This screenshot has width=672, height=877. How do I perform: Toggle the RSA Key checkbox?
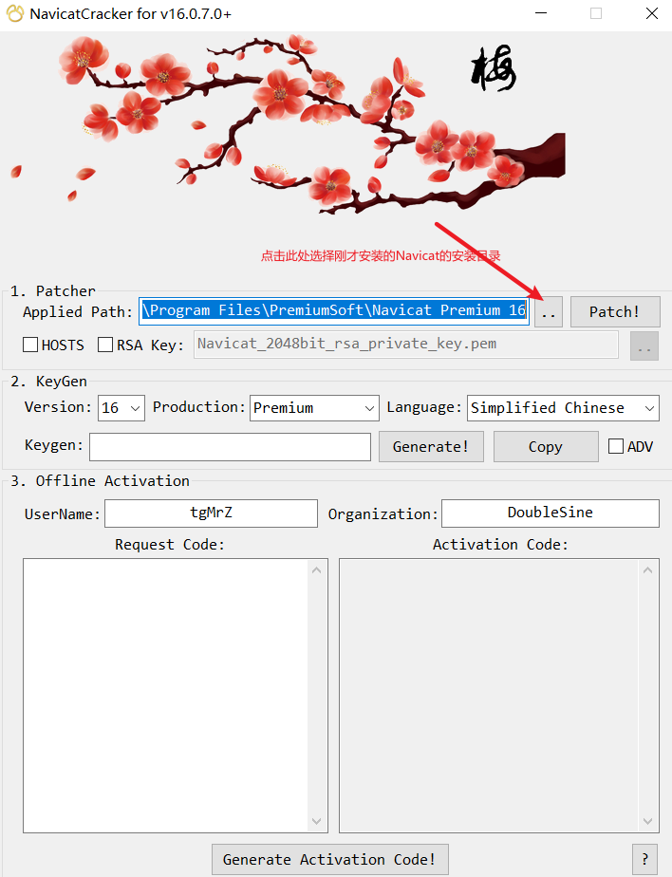(105, 345)
